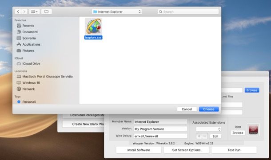The image size is (271, 160).
Task: Click the Network globe icon
Action: [x=19, y=89]
